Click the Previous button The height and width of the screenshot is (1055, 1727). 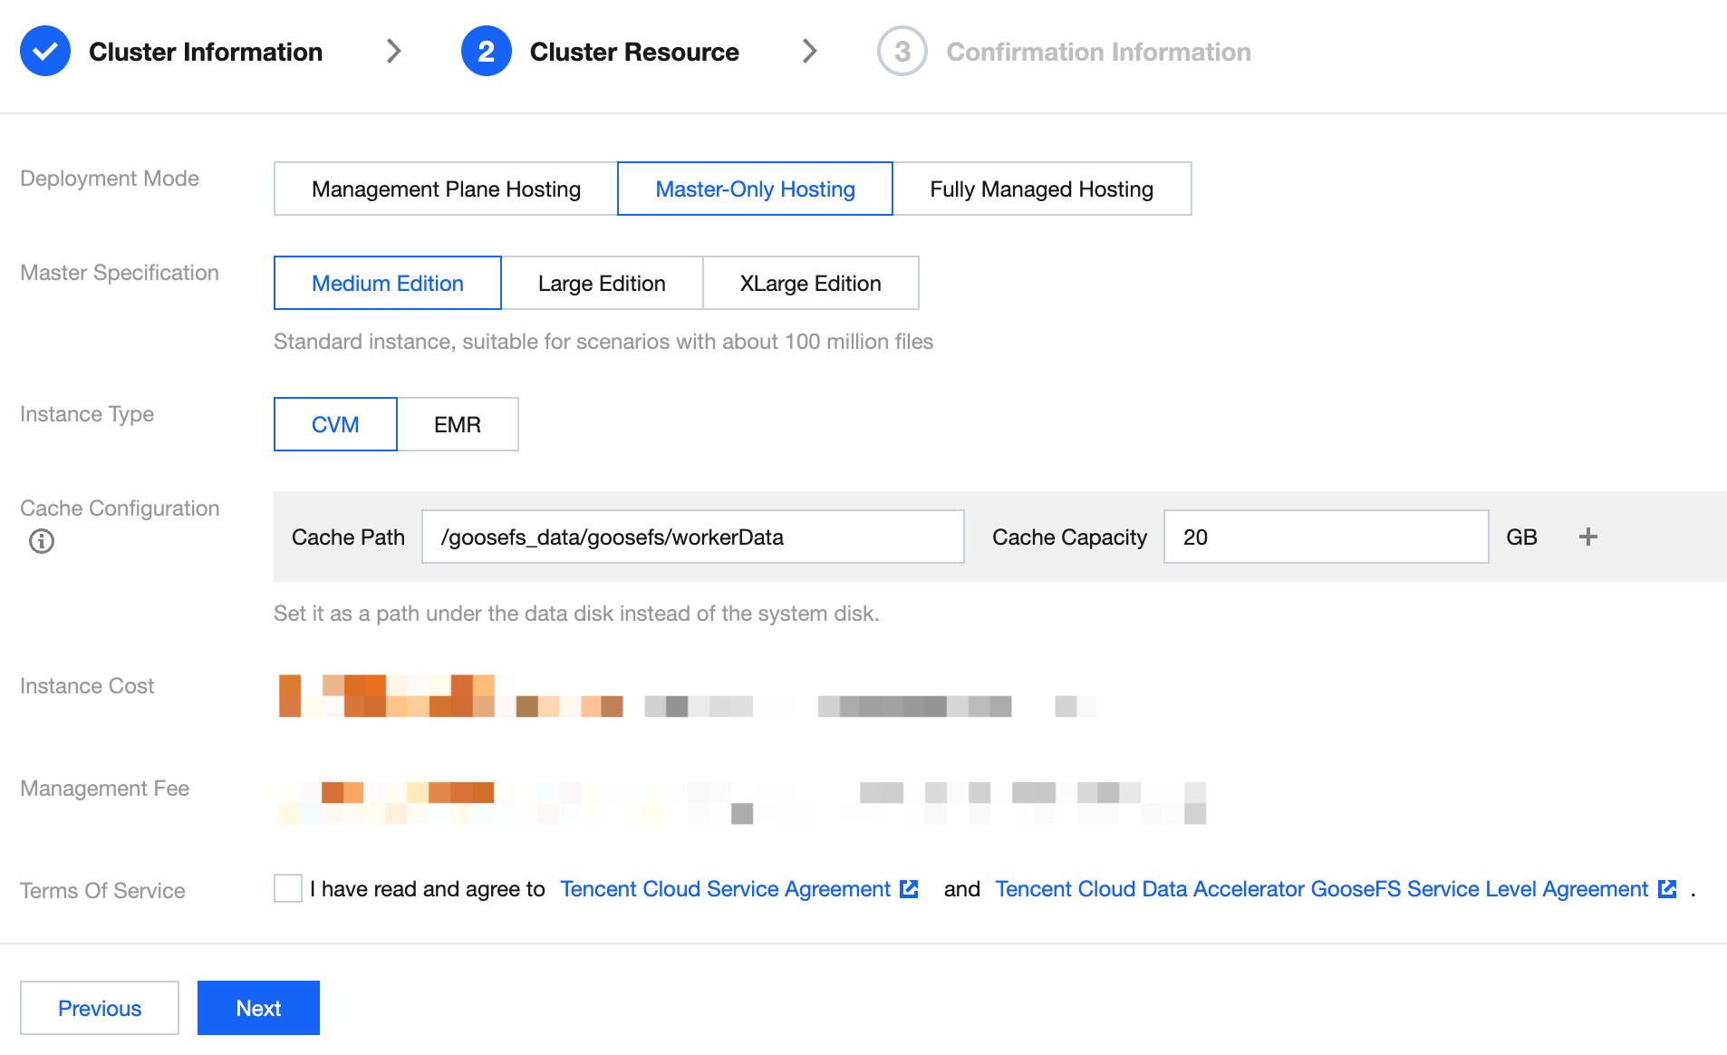click(100, 1008)
